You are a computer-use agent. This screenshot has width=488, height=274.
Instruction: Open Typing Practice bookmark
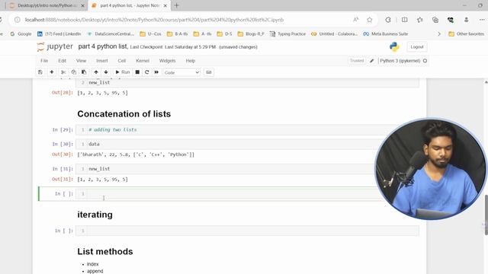[288, 33]
